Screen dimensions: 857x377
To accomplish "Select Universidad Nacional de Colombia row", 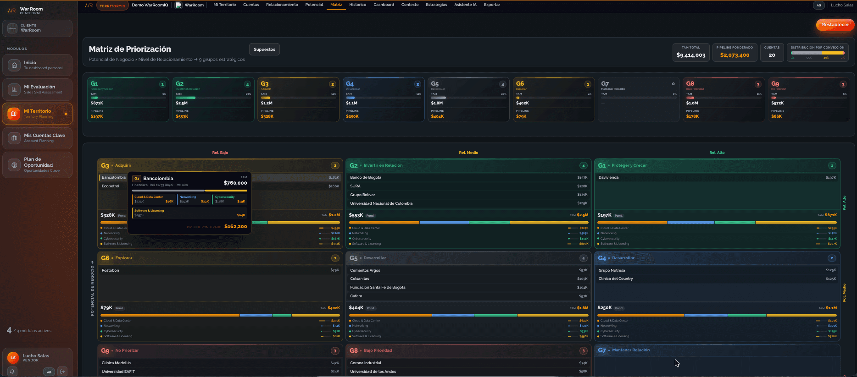I will click(x=468, y=203).
